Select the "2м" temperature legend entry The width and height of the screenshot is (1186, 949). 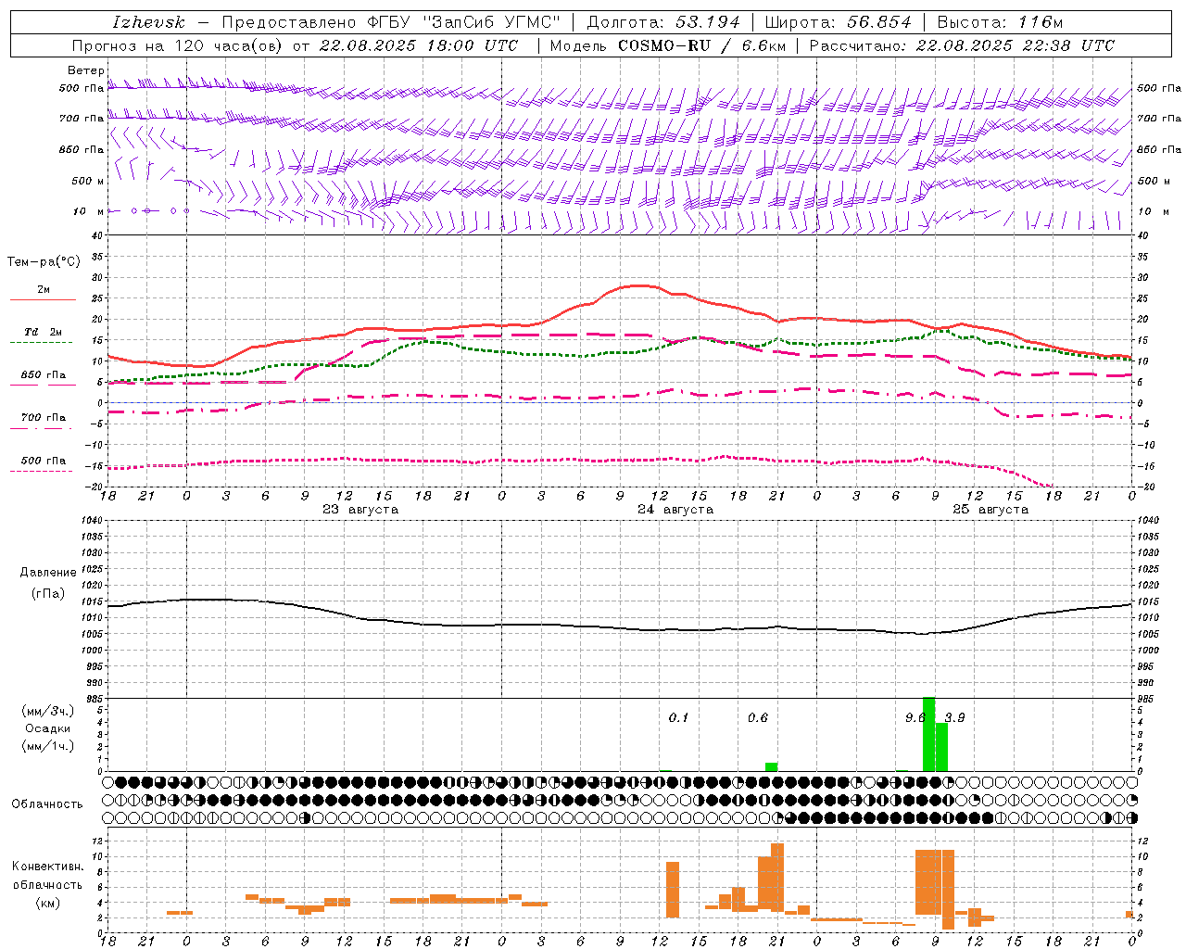(x=44, y=290)
